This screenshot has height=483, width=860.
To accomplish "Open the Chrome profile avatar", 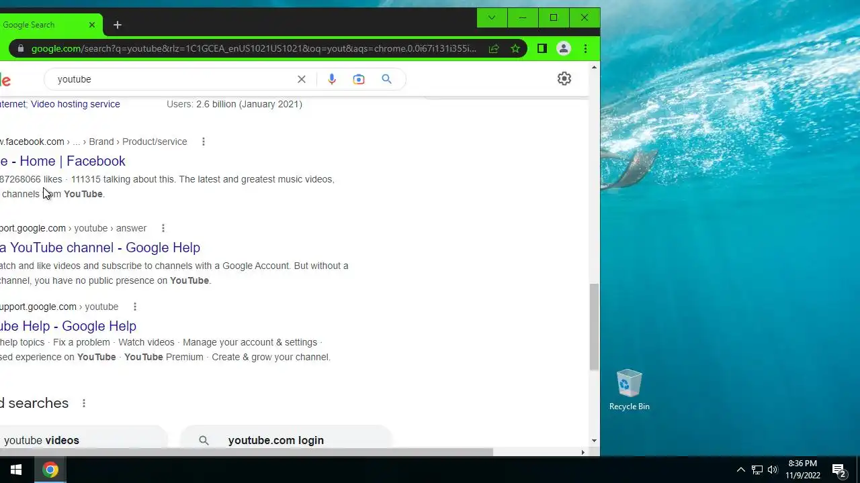I will 564,48.
